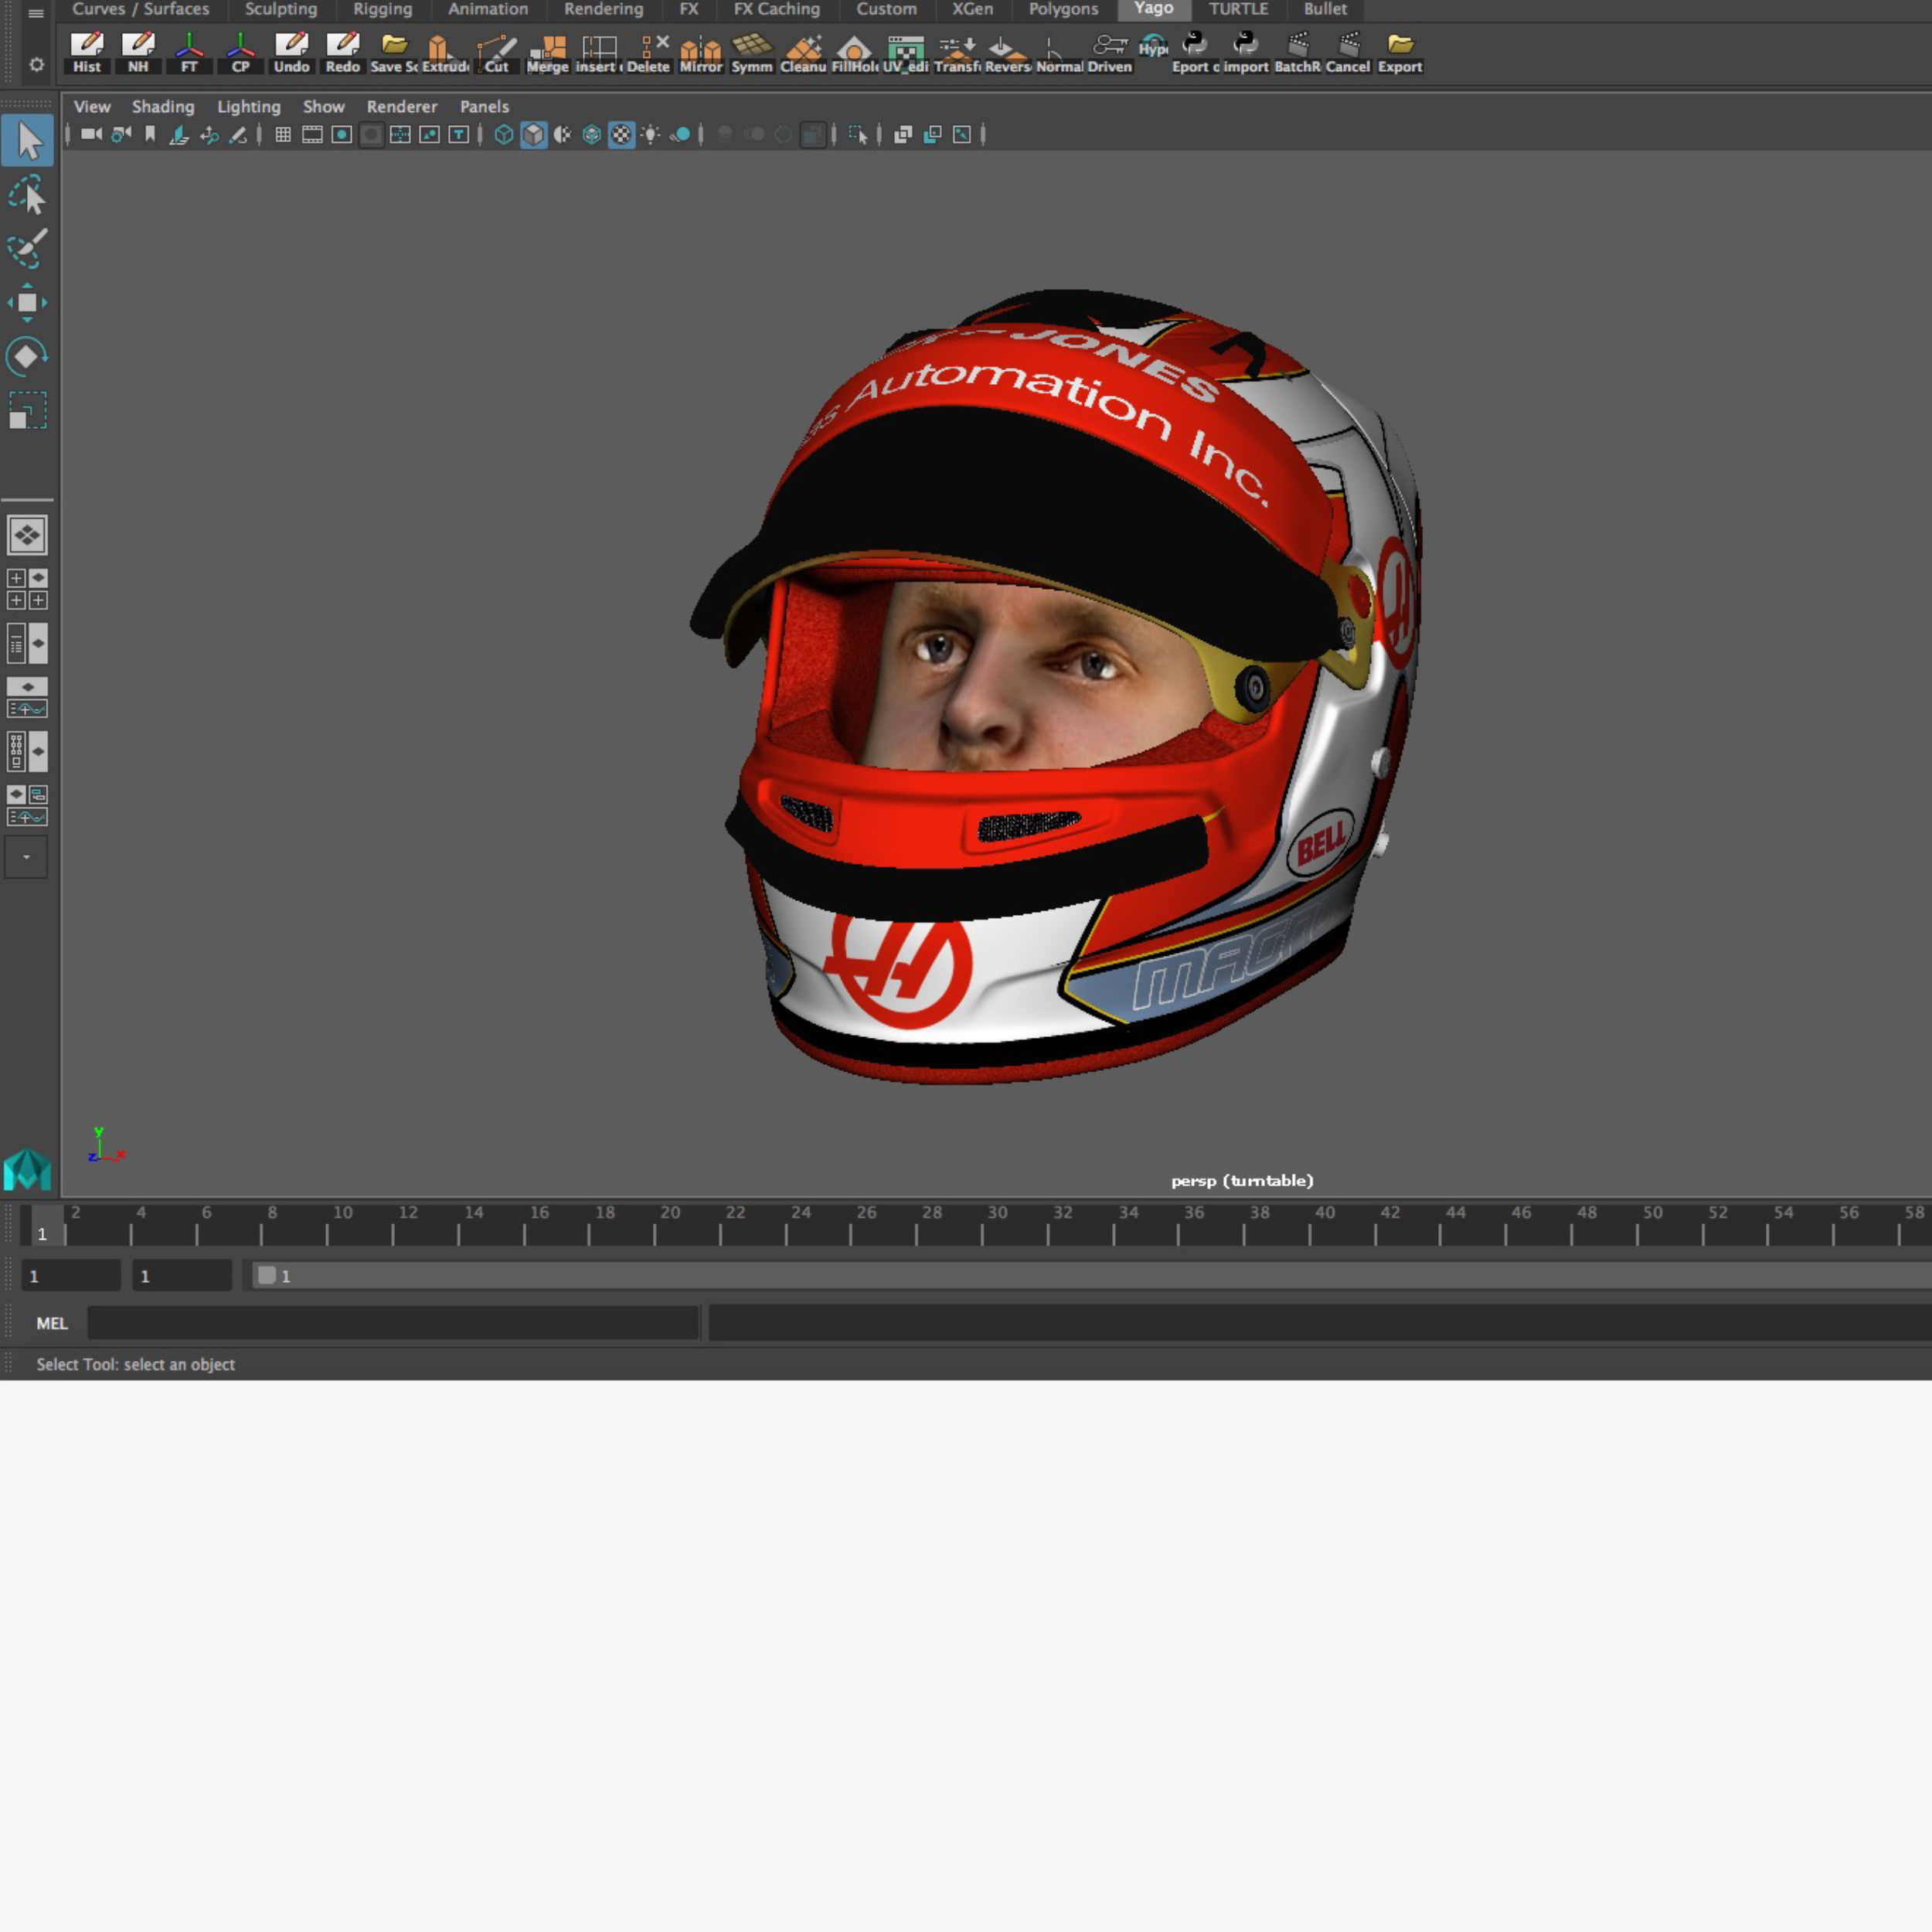Switch to the four view layout
Screen dimensions: 1932x1932
click(x=27, y=589)
